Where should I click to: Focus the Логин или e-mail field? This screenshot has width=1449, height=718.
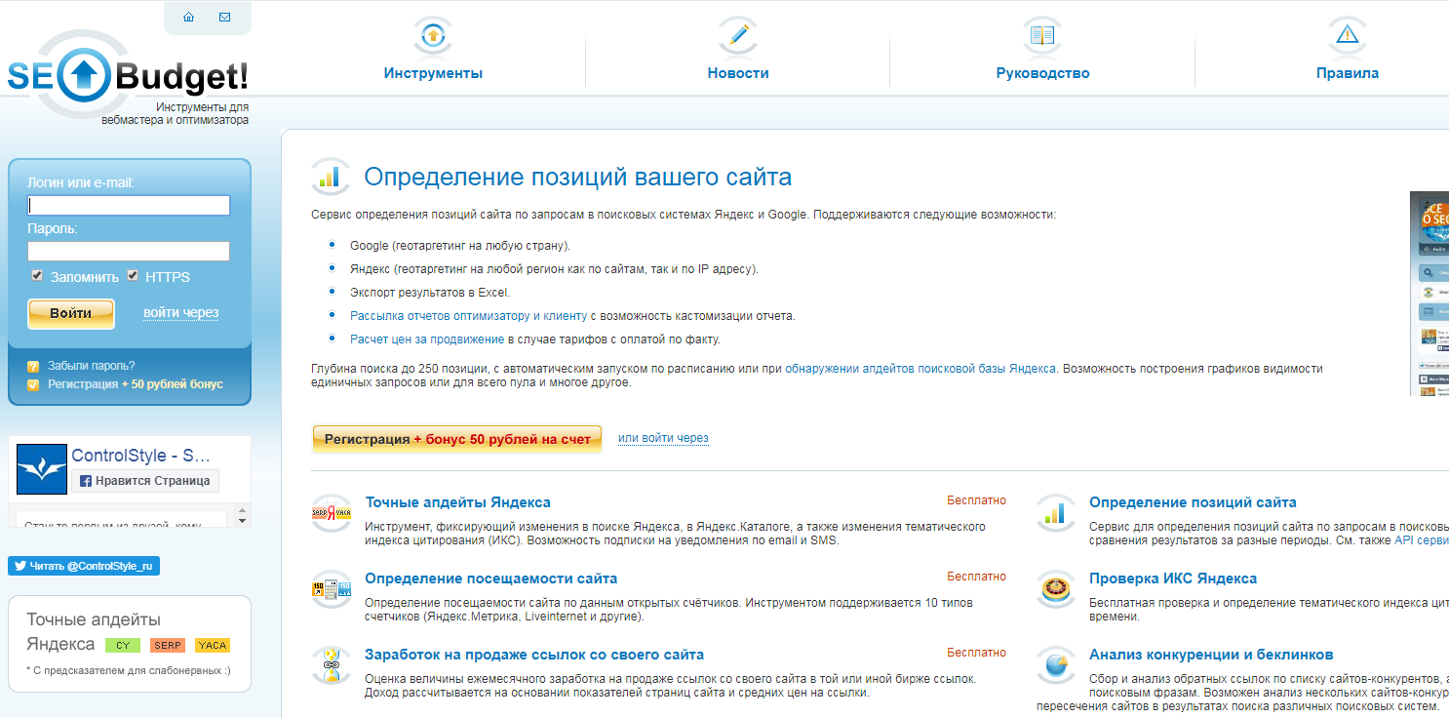point(129,205)
